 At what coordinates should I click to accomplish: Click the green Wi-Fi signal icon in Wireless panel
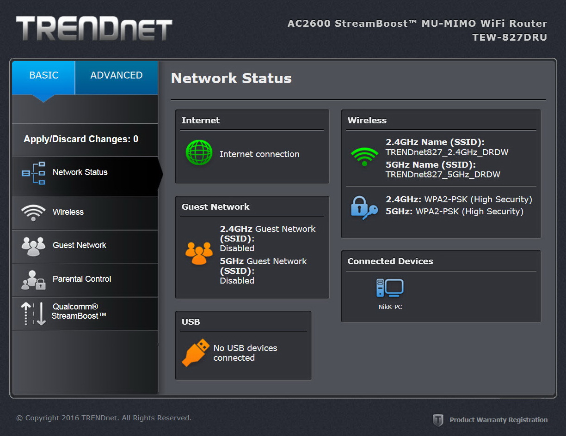point(364,157)
